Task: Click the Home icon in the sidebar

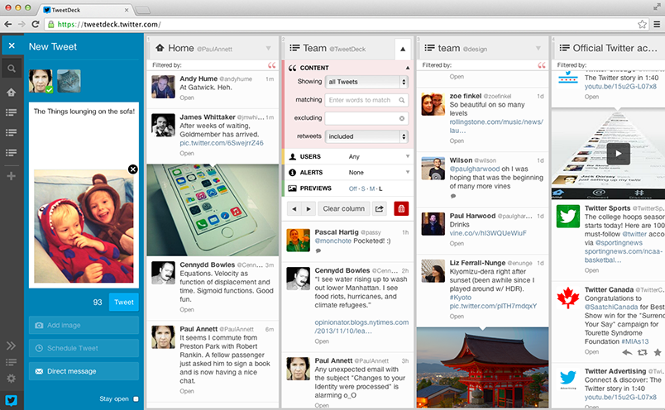Action: pyautogui.click(x=12, y=92)
